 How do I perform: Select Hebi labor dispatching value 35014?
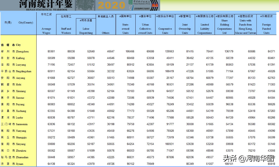click(91, 84)
